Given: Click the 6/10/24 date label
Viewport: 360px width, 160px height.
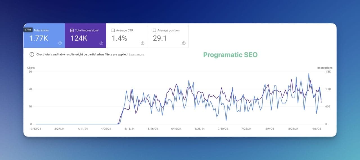Looking at the screenshot, I should pos(176,129).
